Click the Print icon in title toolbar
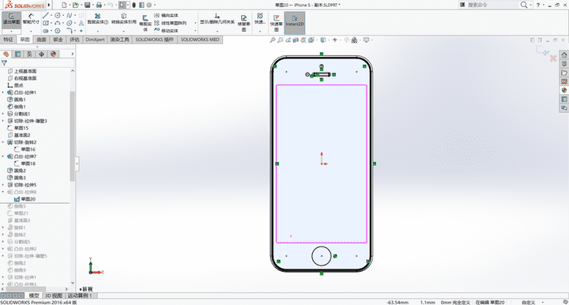The height and width of the screenshot is (305, 569). [x=99, y=5]
